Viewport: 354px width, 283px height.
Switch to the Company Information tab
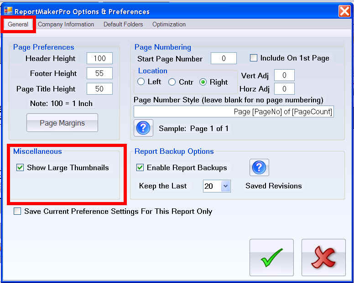click(66, 24)
